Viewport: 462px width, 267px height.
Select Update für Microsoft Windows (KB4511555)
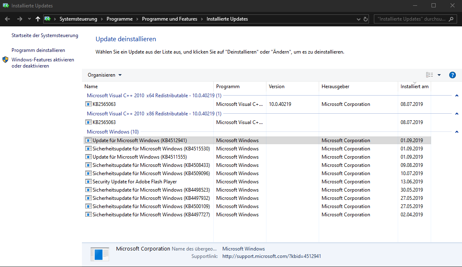(x=257, y=157)
